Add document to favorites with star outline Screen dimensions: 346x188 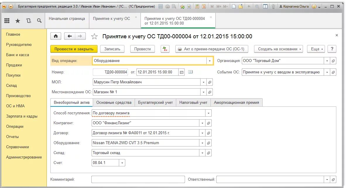pos(95,36)
